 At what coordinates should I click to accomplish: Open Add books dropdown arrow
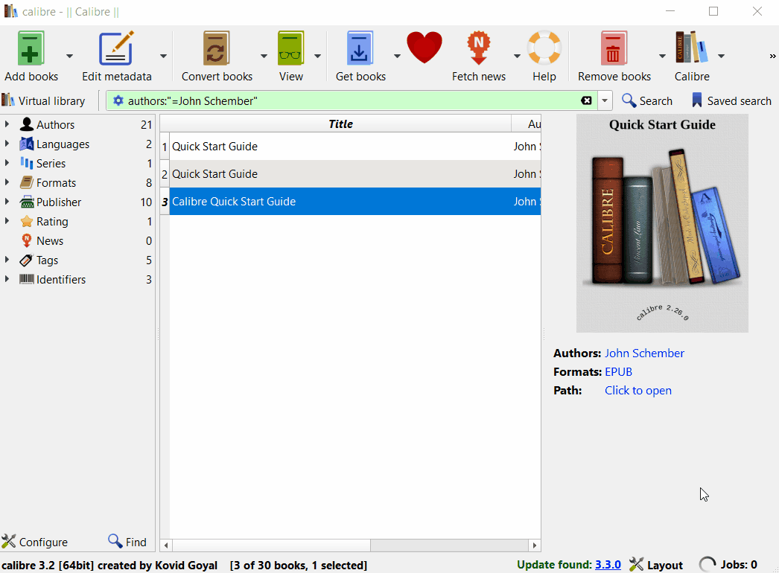[x=69, y=56]
